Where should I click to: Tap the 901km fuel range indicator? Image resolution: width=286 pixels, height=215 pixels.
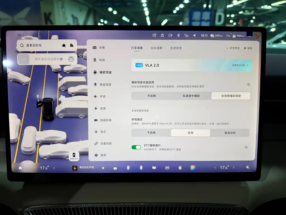[238, 36]
